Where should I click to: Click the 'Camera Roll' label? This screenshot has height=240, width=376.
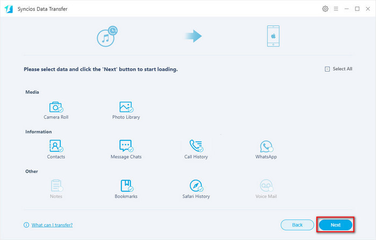56,117
